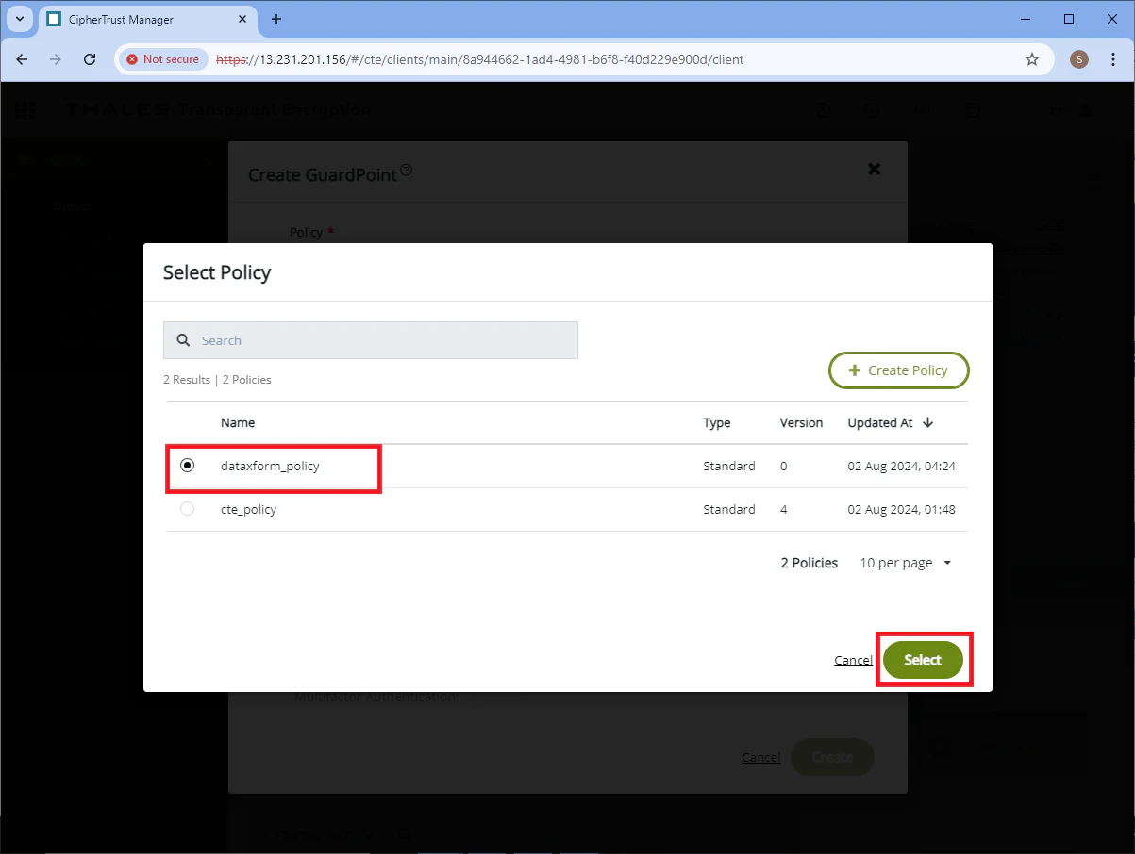Click Create in the GuardPoint dialog
This screenshot has height=854, width=1135.
(832, 757)
